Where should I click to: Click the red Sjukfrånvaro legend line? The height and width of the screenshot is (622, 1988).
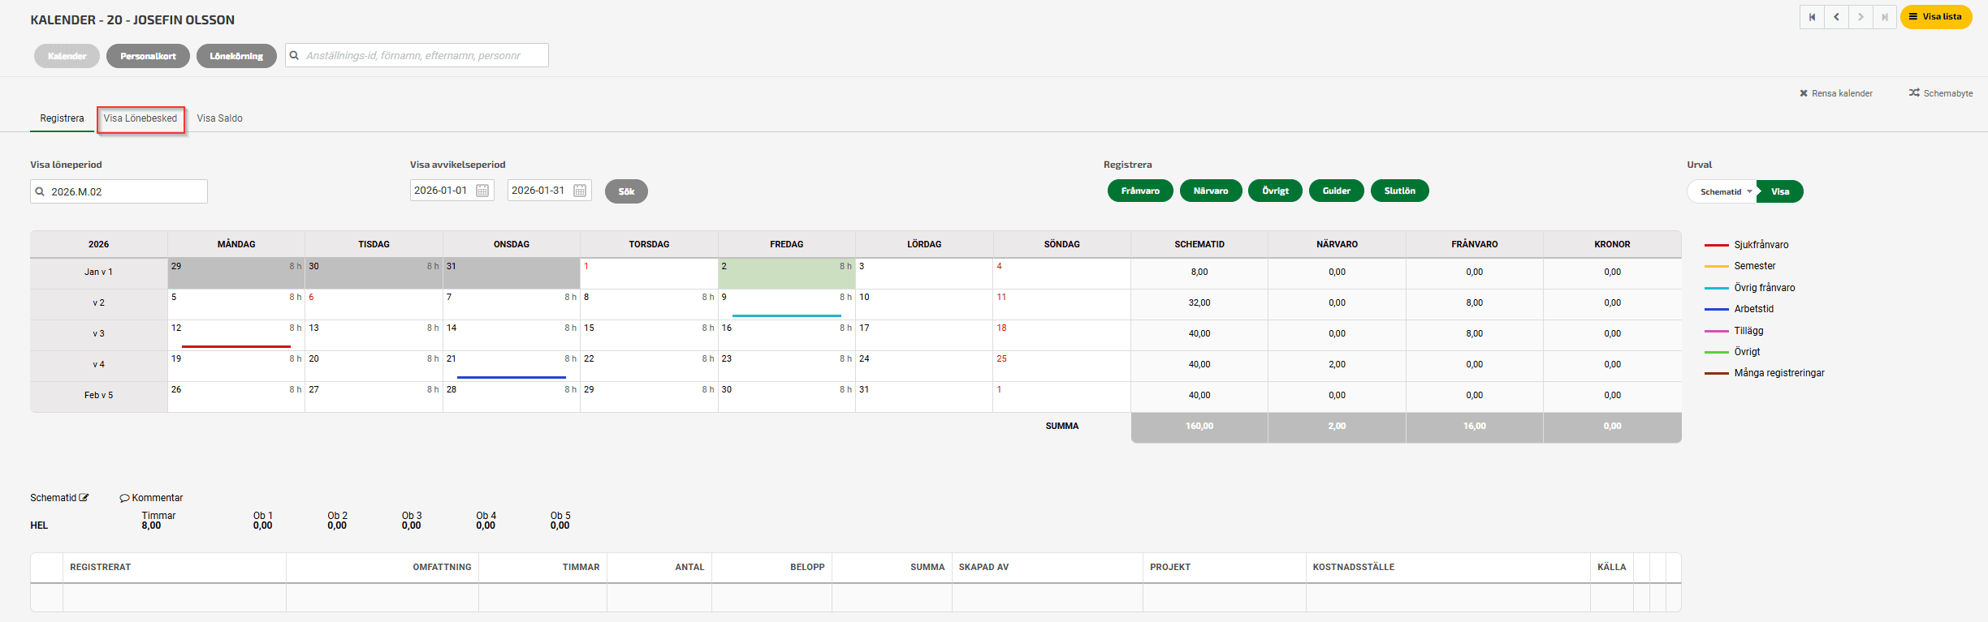tap(1716, 245)
